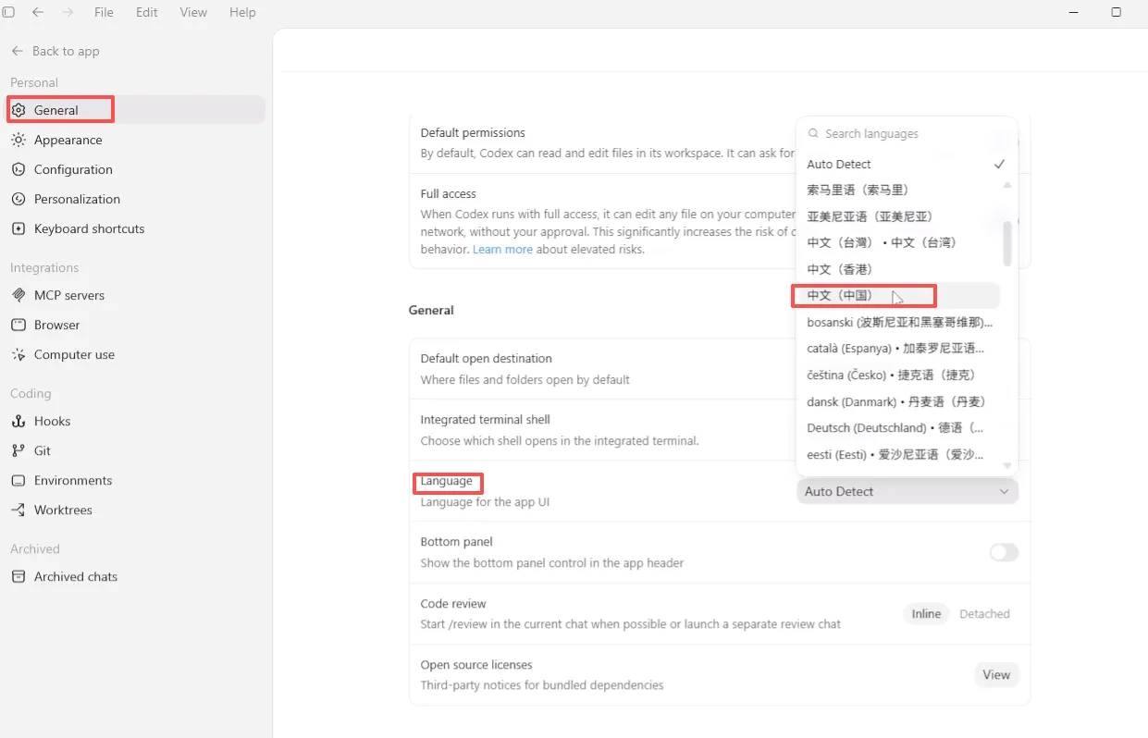This screenshot has height=738, width=1148.
Task: Select eesti (Eesti) language option
Action: [899, 455]
